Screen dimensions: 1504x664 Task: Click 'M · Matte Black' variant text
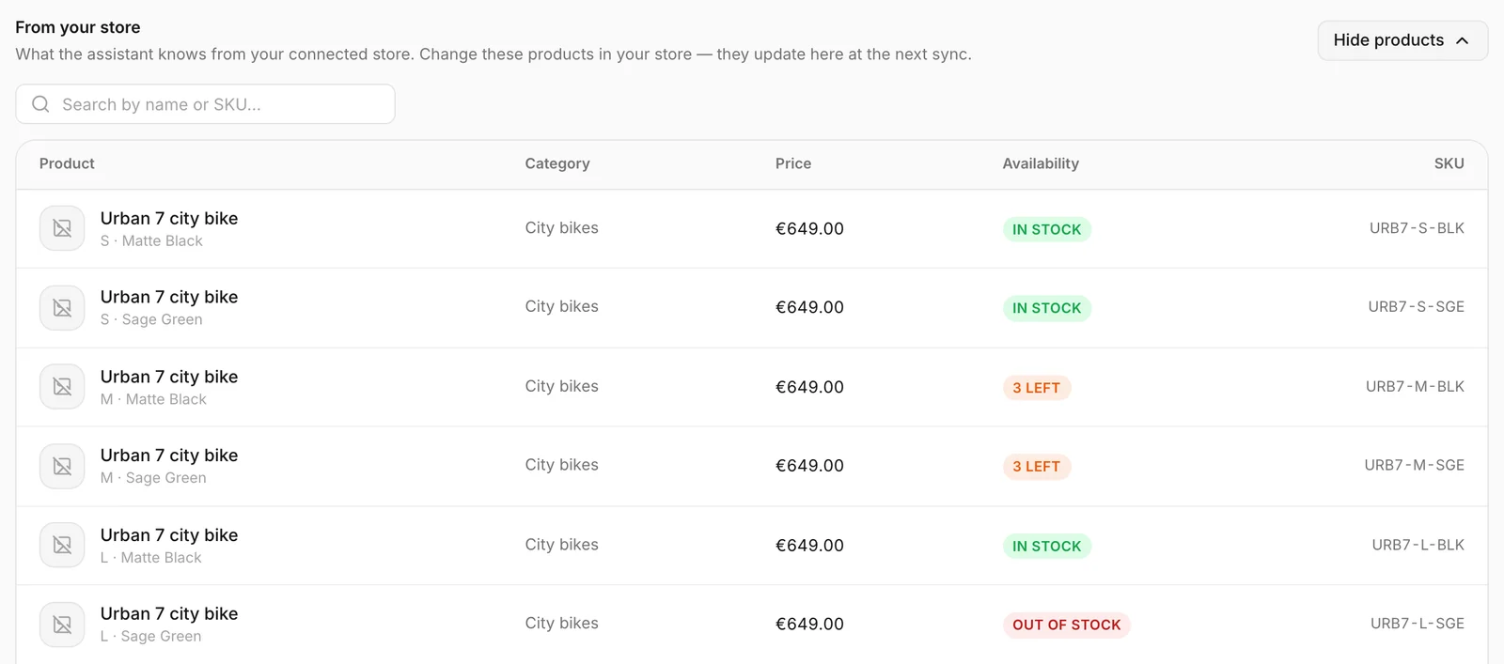[153, 400]
